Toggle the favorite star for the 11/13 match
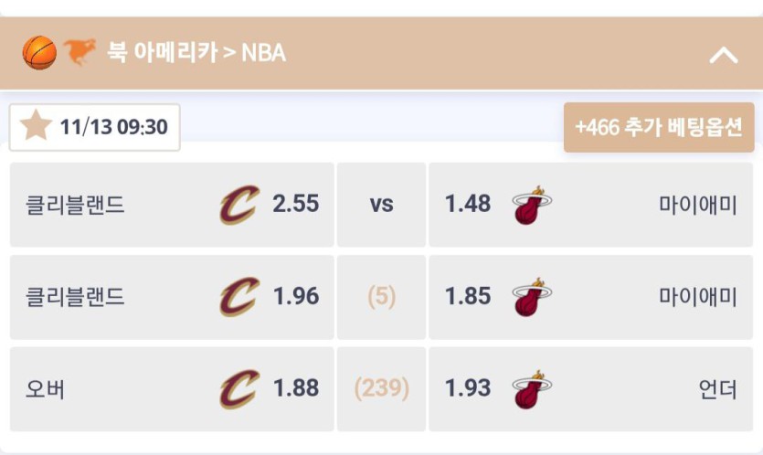This screenshot has height=455, width=763. click(x=36, y=127)
